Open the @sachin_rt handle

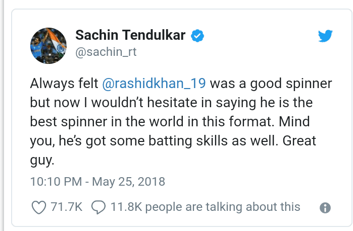106,52
